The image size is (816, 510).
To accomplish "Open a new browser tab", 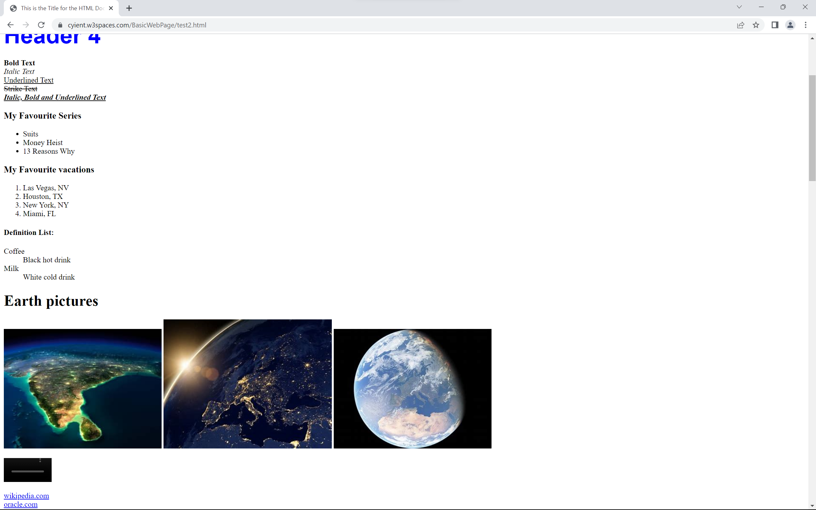I will [x=129, y=8].
